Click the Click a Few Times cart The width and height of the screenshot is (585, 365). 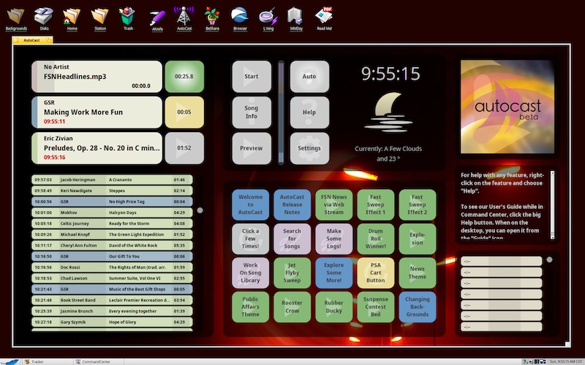[250, 239]
